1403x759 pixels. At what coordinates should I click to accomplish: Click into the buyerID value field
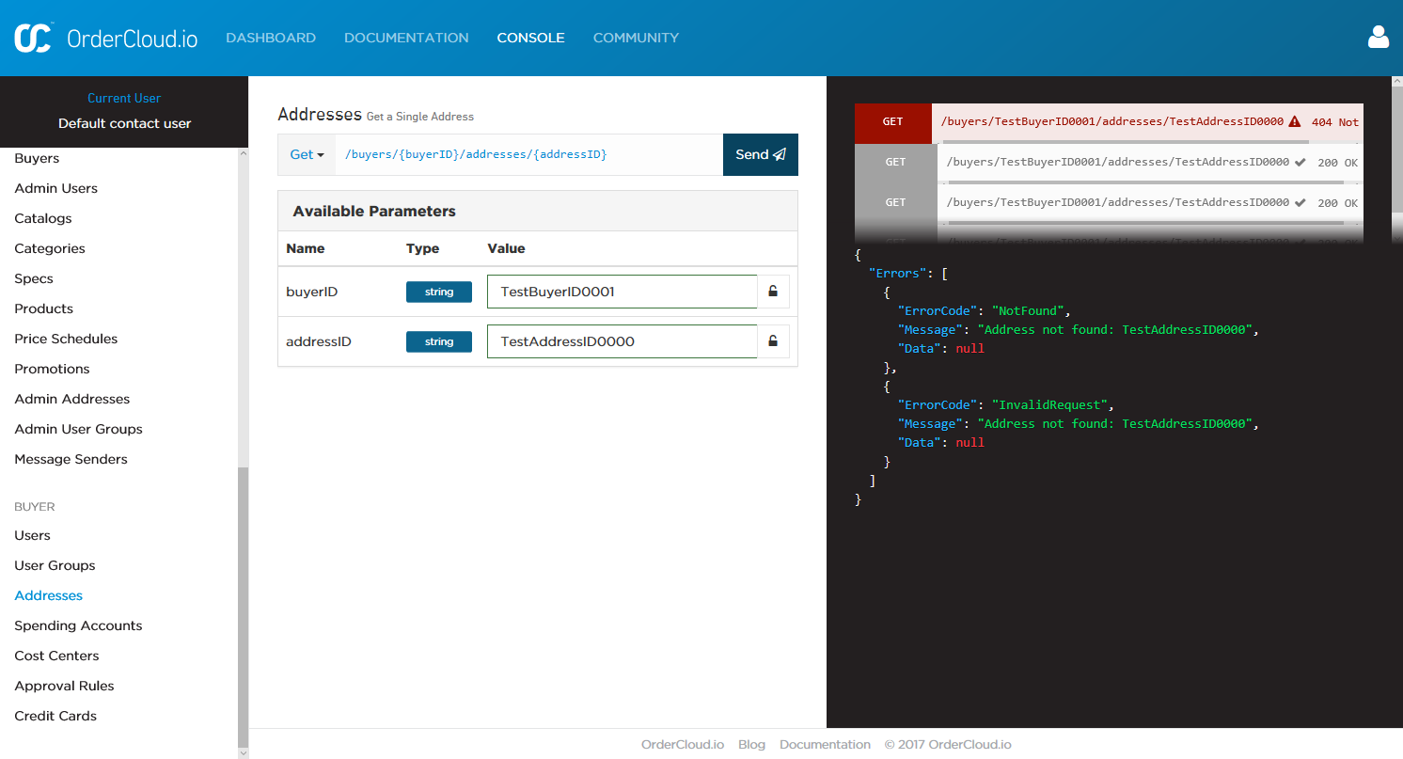pyautogui.click(x=622, y=292)
